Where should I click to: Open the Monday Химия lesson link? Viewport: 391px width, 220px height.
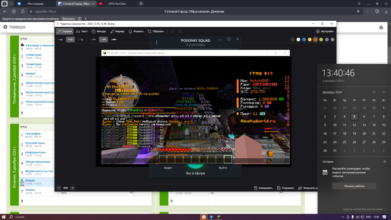point(30,73)
